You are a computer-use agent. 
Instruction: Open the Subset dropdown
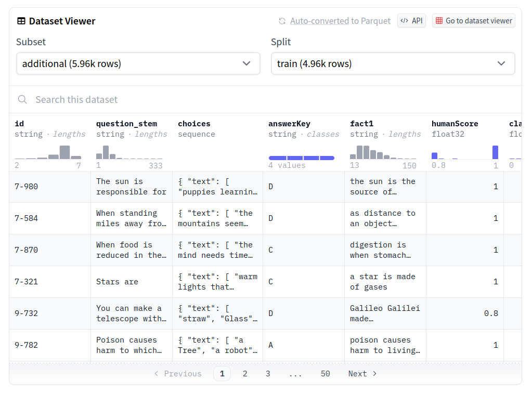(138, 63)
